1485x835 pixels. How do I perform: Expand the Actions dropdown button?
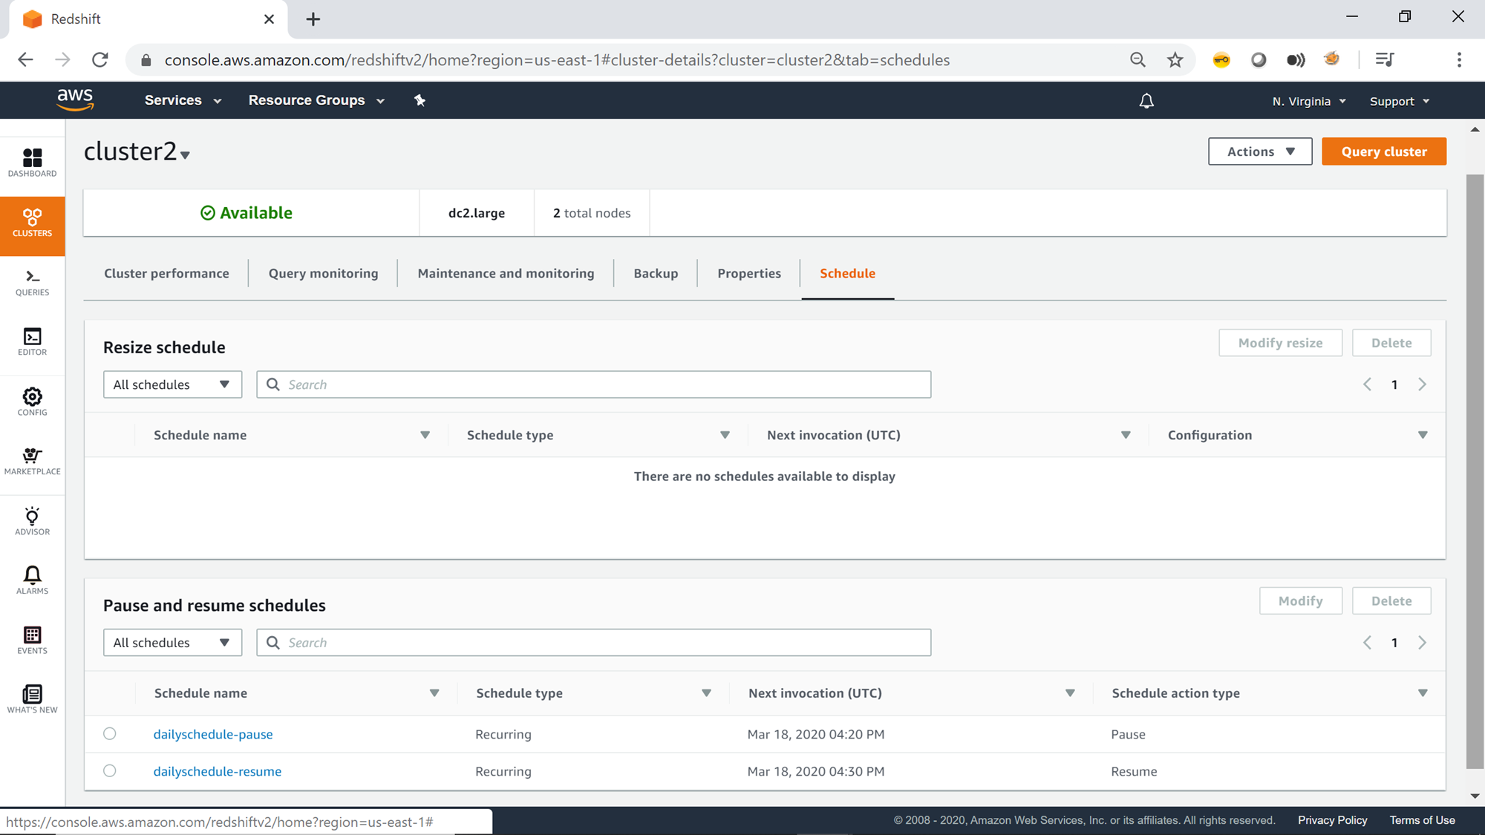1260,151
